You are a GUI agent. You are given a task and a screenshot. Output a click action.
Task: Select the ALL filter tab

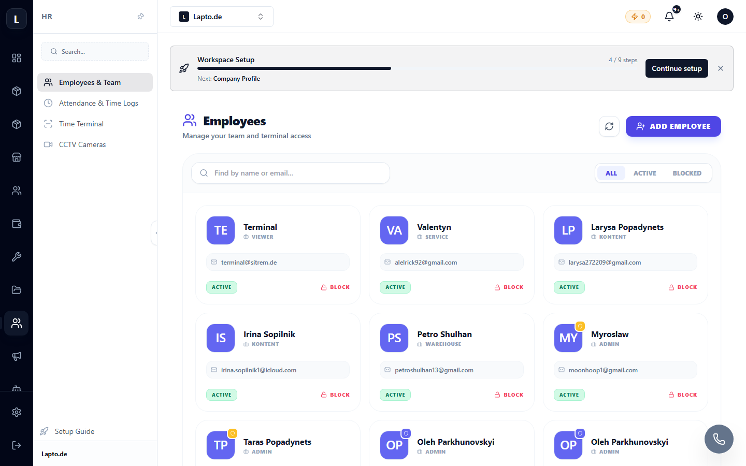click(x=611, y=173)
